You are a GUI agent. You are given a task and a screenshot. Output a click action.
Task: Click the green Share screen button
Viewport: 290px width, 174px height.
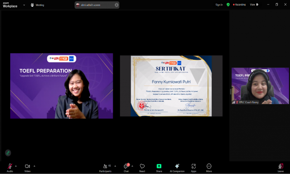(159, 168)
